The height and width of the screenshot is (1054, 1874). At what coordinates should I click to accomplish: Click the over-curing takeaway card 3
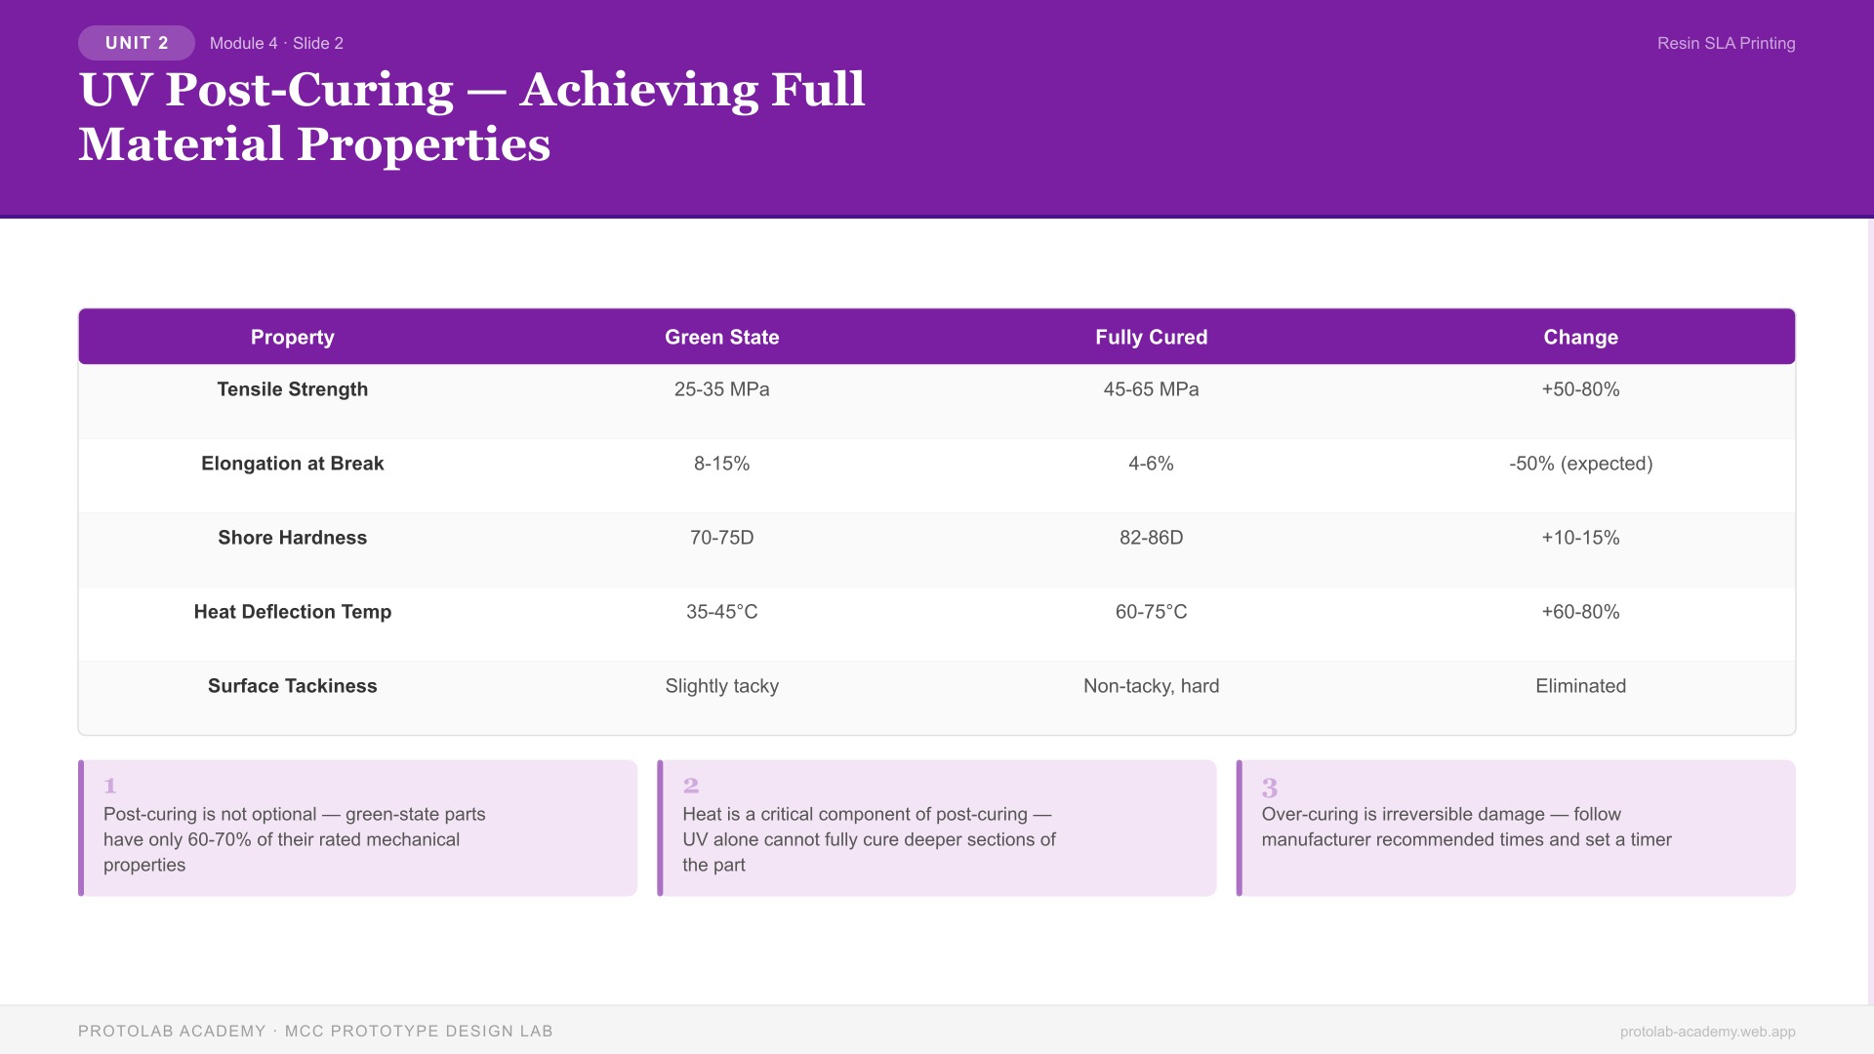1516,829
